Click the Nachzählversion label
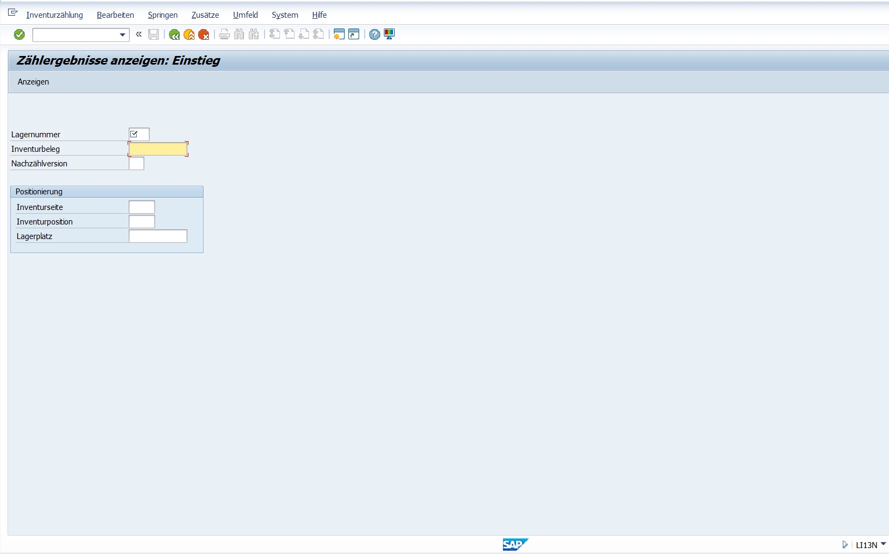Viewport: 889px width, 554px height. [39, 164]
